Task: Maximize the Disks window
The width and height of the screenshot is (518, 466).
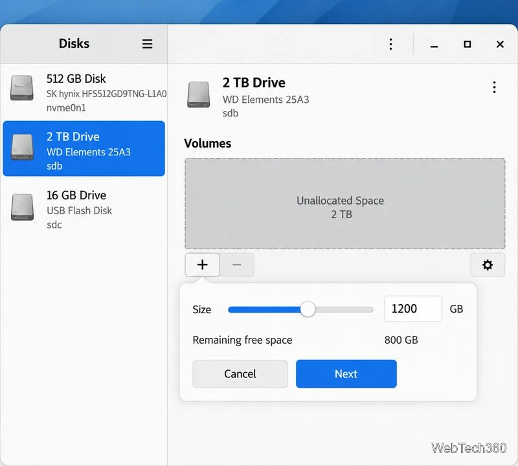Action: 467,44
